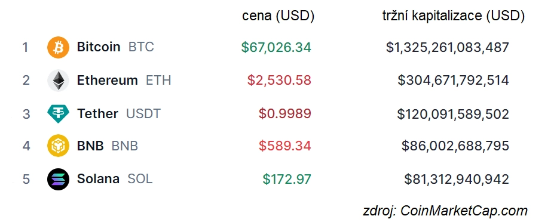Click Bitcoin market cap $1,325,261,083,487

click(x=448, y=47)
